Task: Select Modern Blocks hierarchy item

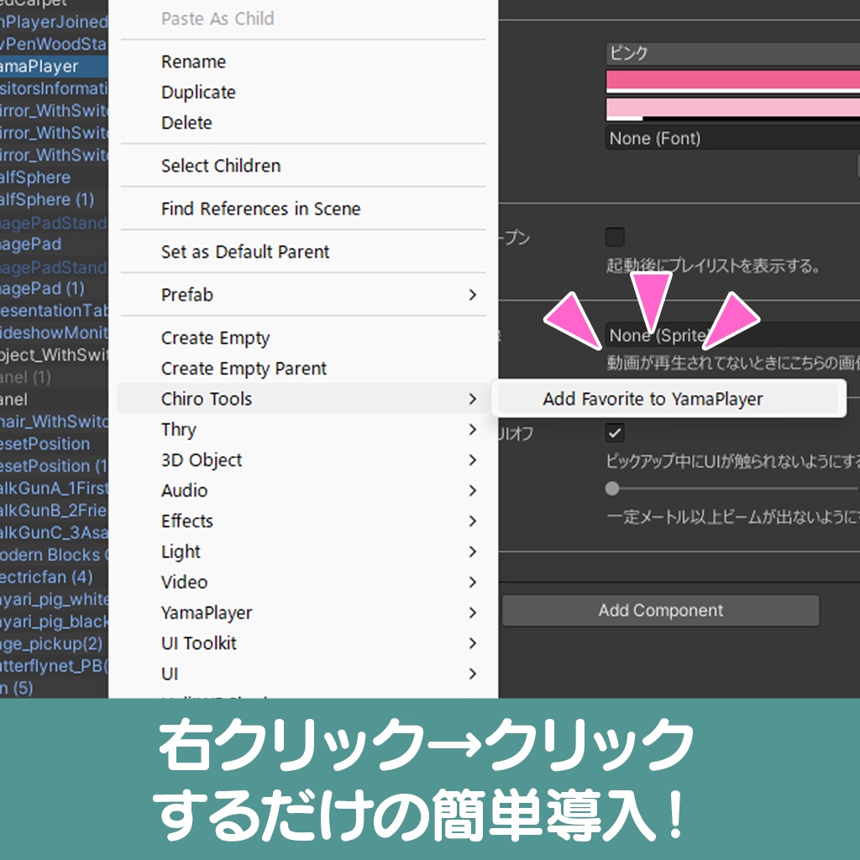Action: pos(54,554)
